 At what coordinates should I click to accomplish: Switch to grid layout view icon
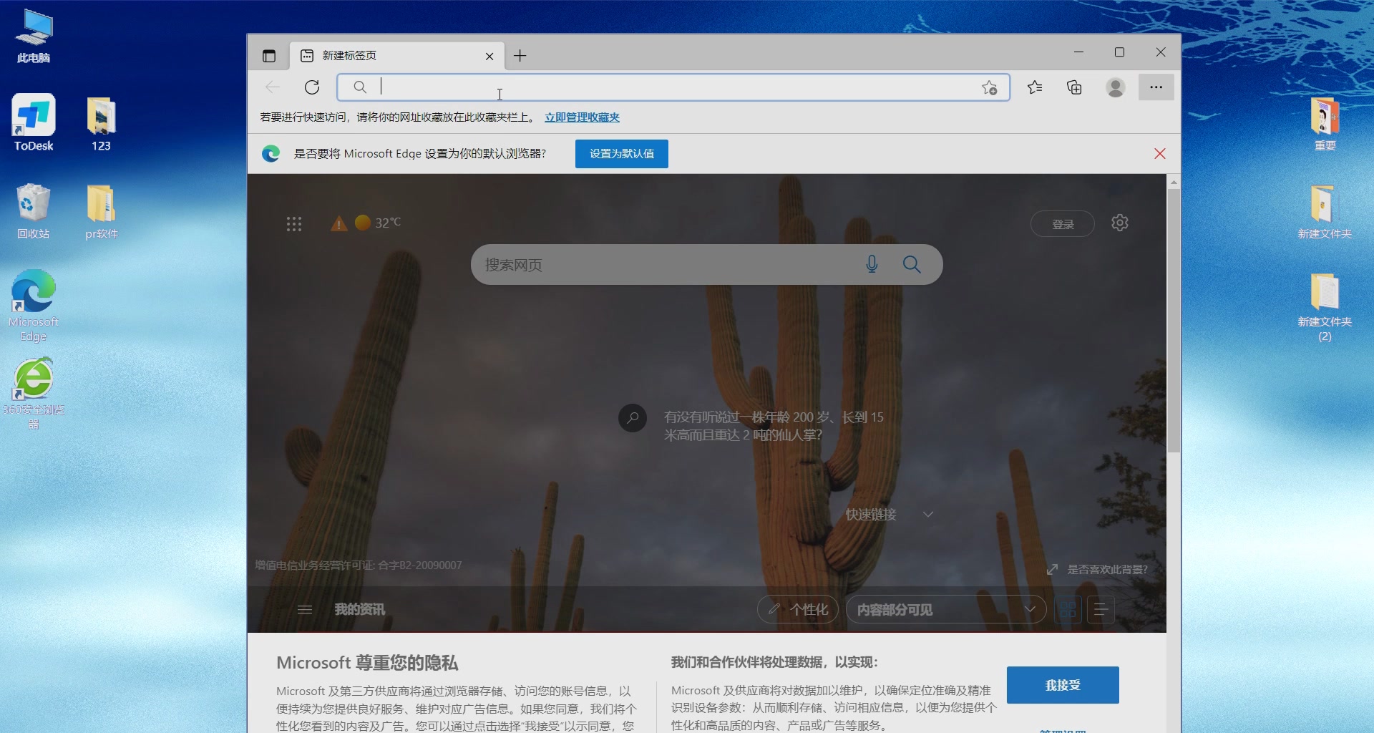click(x=1068, y=610)
